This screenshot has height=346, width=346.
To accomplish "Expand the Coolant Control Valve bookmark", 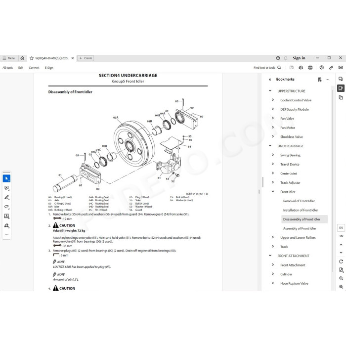I will [273, 100].
